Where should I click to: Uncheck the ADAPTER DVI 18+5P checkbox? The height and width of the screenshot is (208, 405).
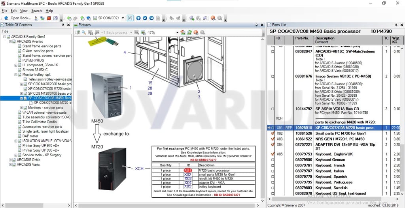(273, 144)
